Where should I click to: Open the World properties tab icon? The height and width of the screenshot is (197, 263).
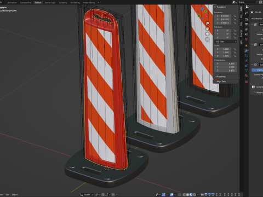tap(246, 39)
